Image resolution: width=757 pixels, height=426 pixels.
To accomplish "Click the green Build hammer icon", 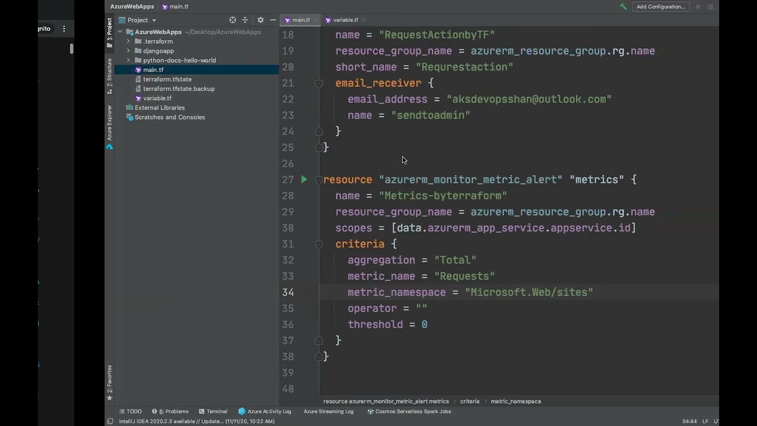I will point(623,7).
